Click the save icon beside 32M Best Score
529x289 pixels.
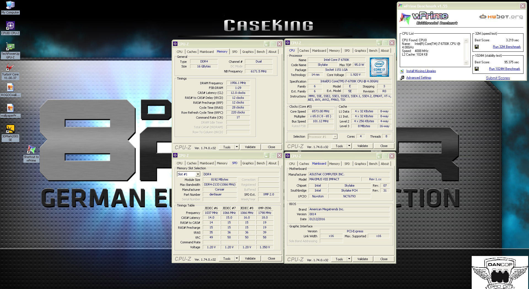click(477, 47)
